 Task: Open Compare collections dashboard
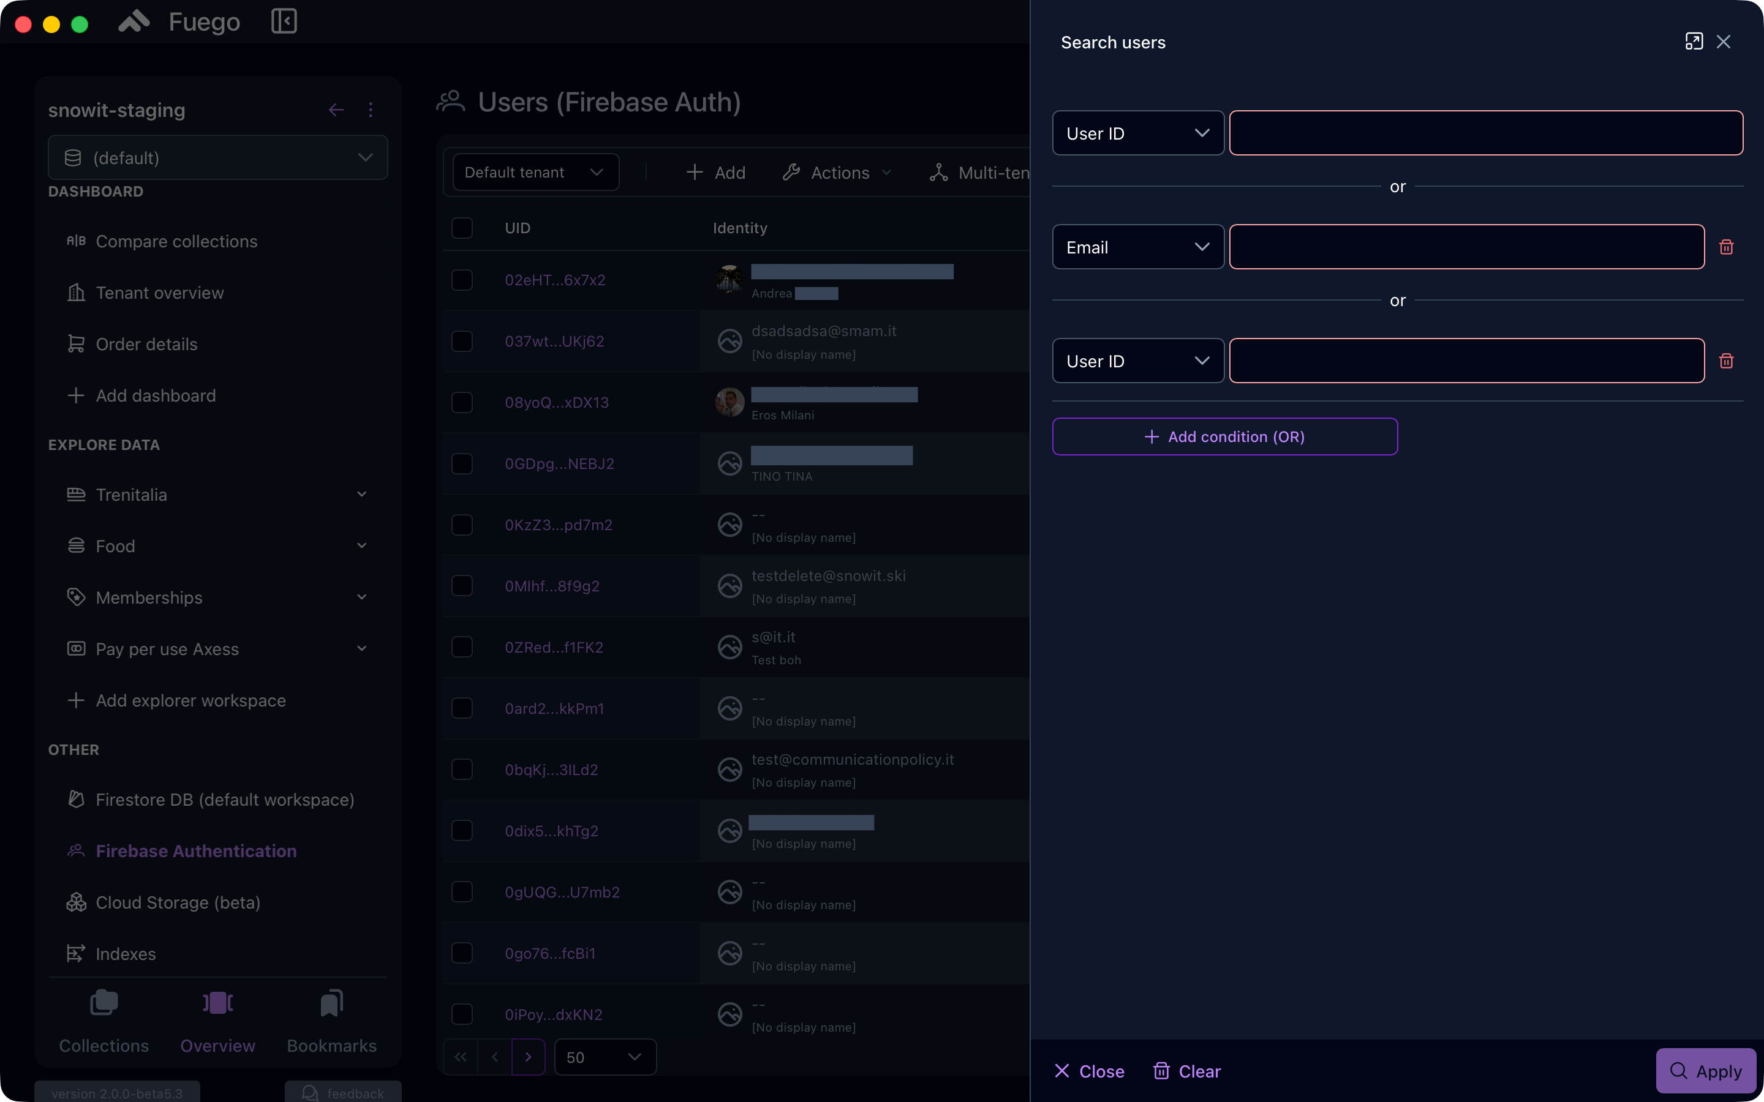(x=176, y=241)
